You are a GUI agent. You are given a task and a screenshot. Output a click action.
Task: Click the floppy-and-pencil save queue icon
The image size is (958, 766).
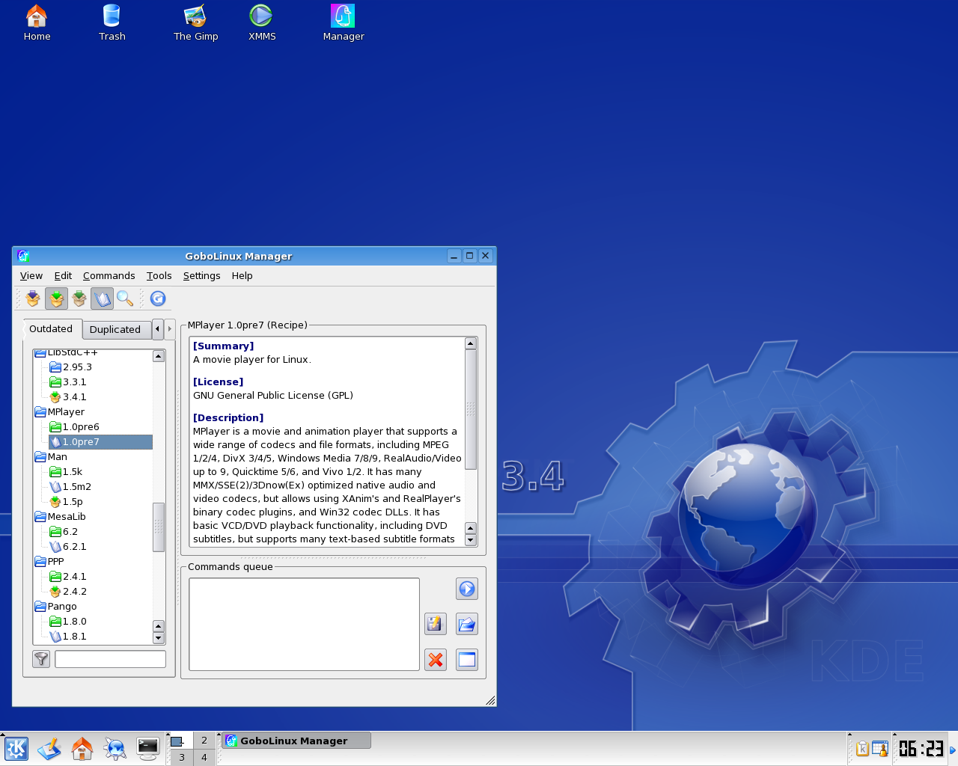(x=436, y=624)
